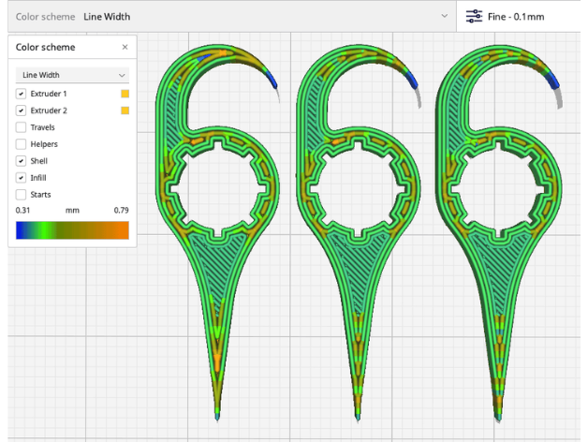Uncheck the Extruder 2 checkbox
The width and height of the screenshot is (588, 442).
coord(21,110)
